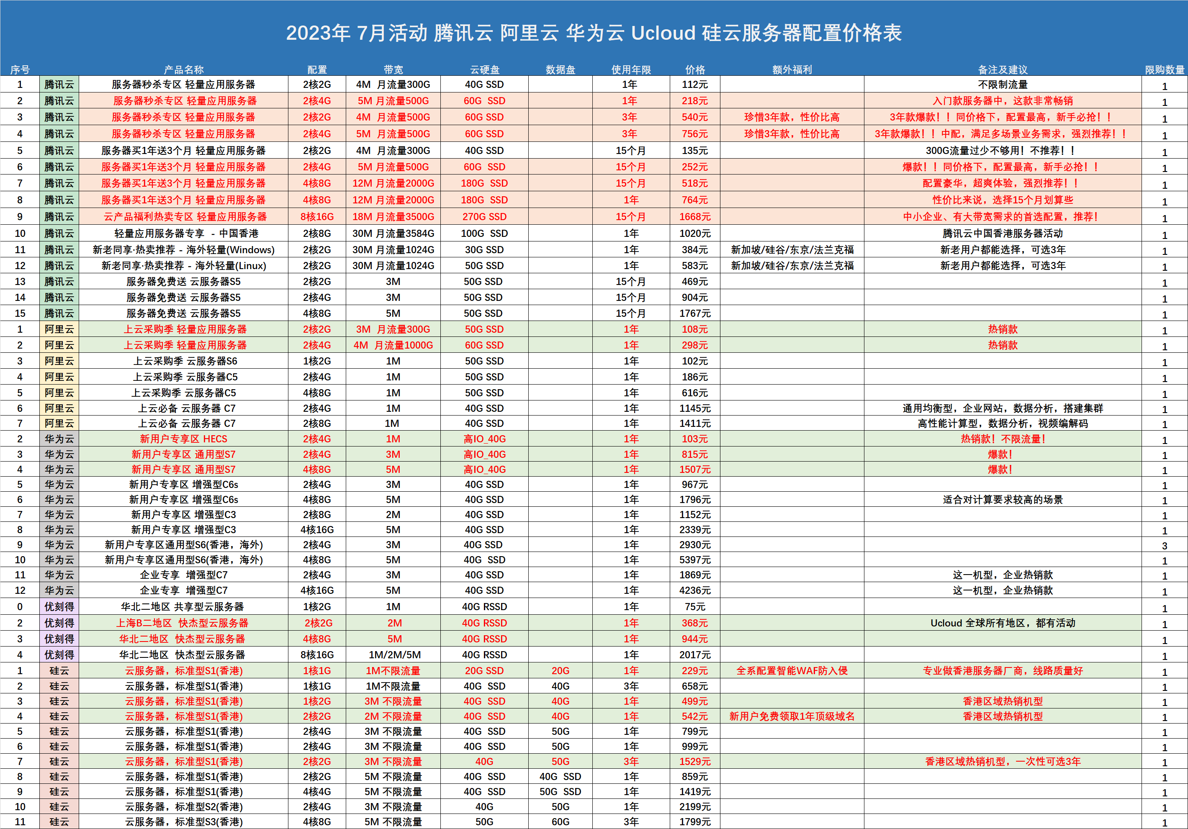This screenshot has width=1188, height=829.
Task: Select note '腾讯云中国香港服务器活动'
Action: click(1002, 233)
